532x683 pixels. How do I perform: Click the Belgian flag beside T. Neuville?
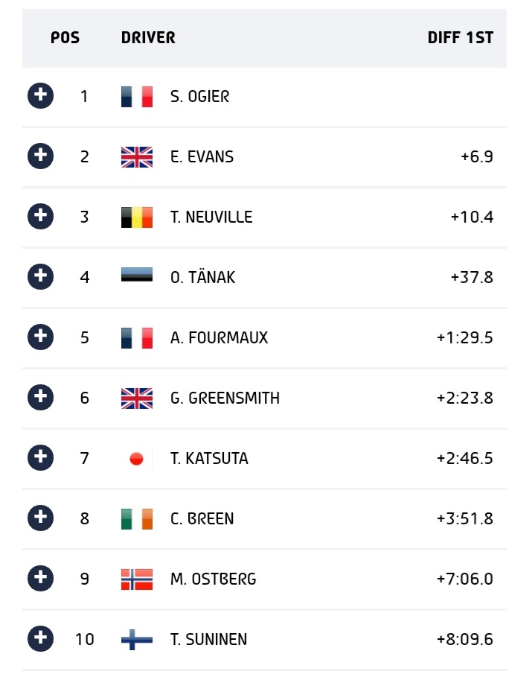tap(137, 217)
